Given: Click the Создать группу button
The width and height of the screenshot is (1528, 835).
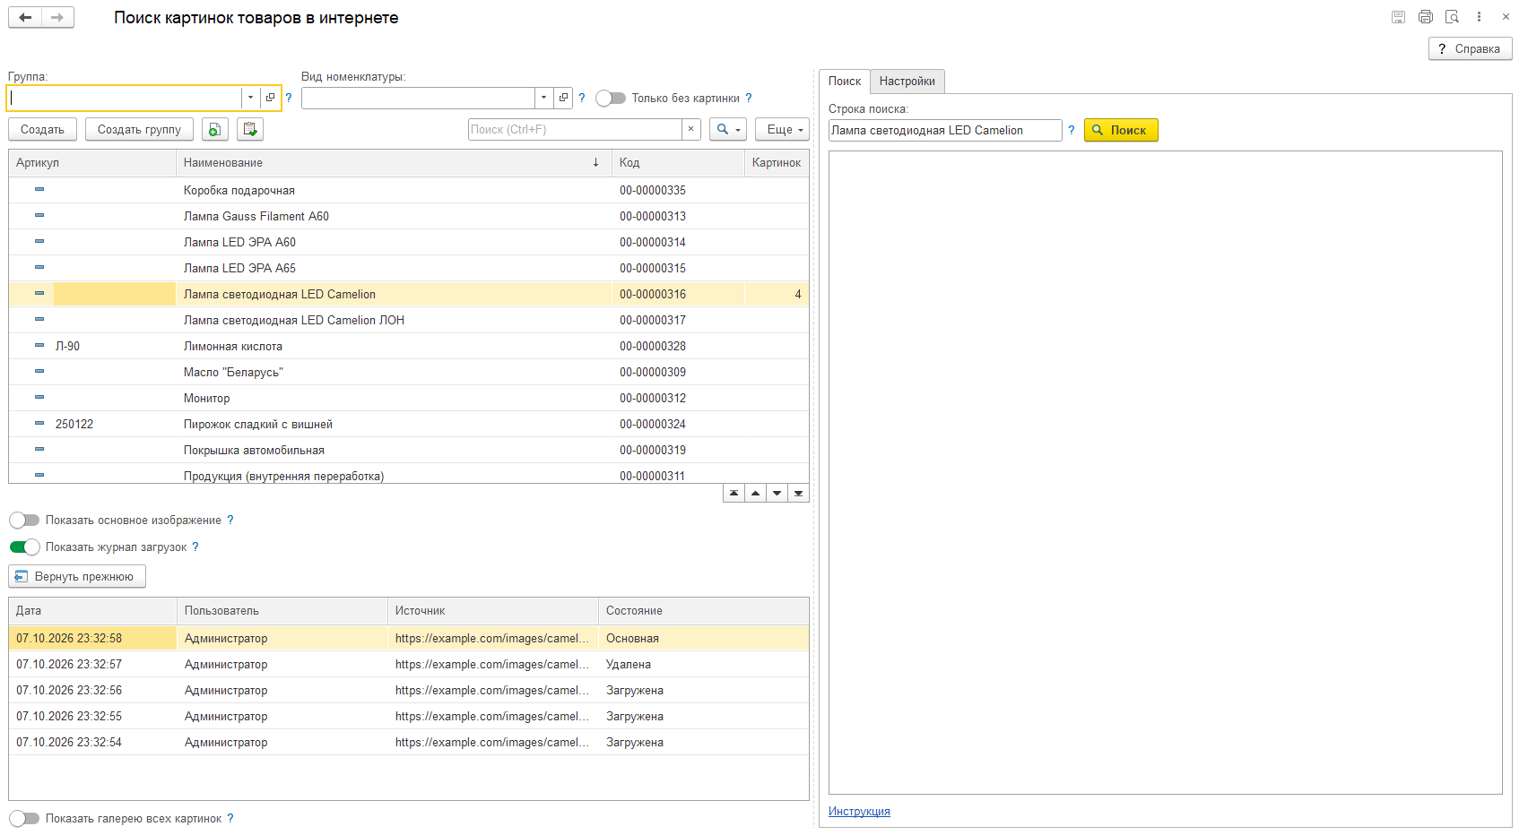Looking at the screenshot, I should [139, 130].
